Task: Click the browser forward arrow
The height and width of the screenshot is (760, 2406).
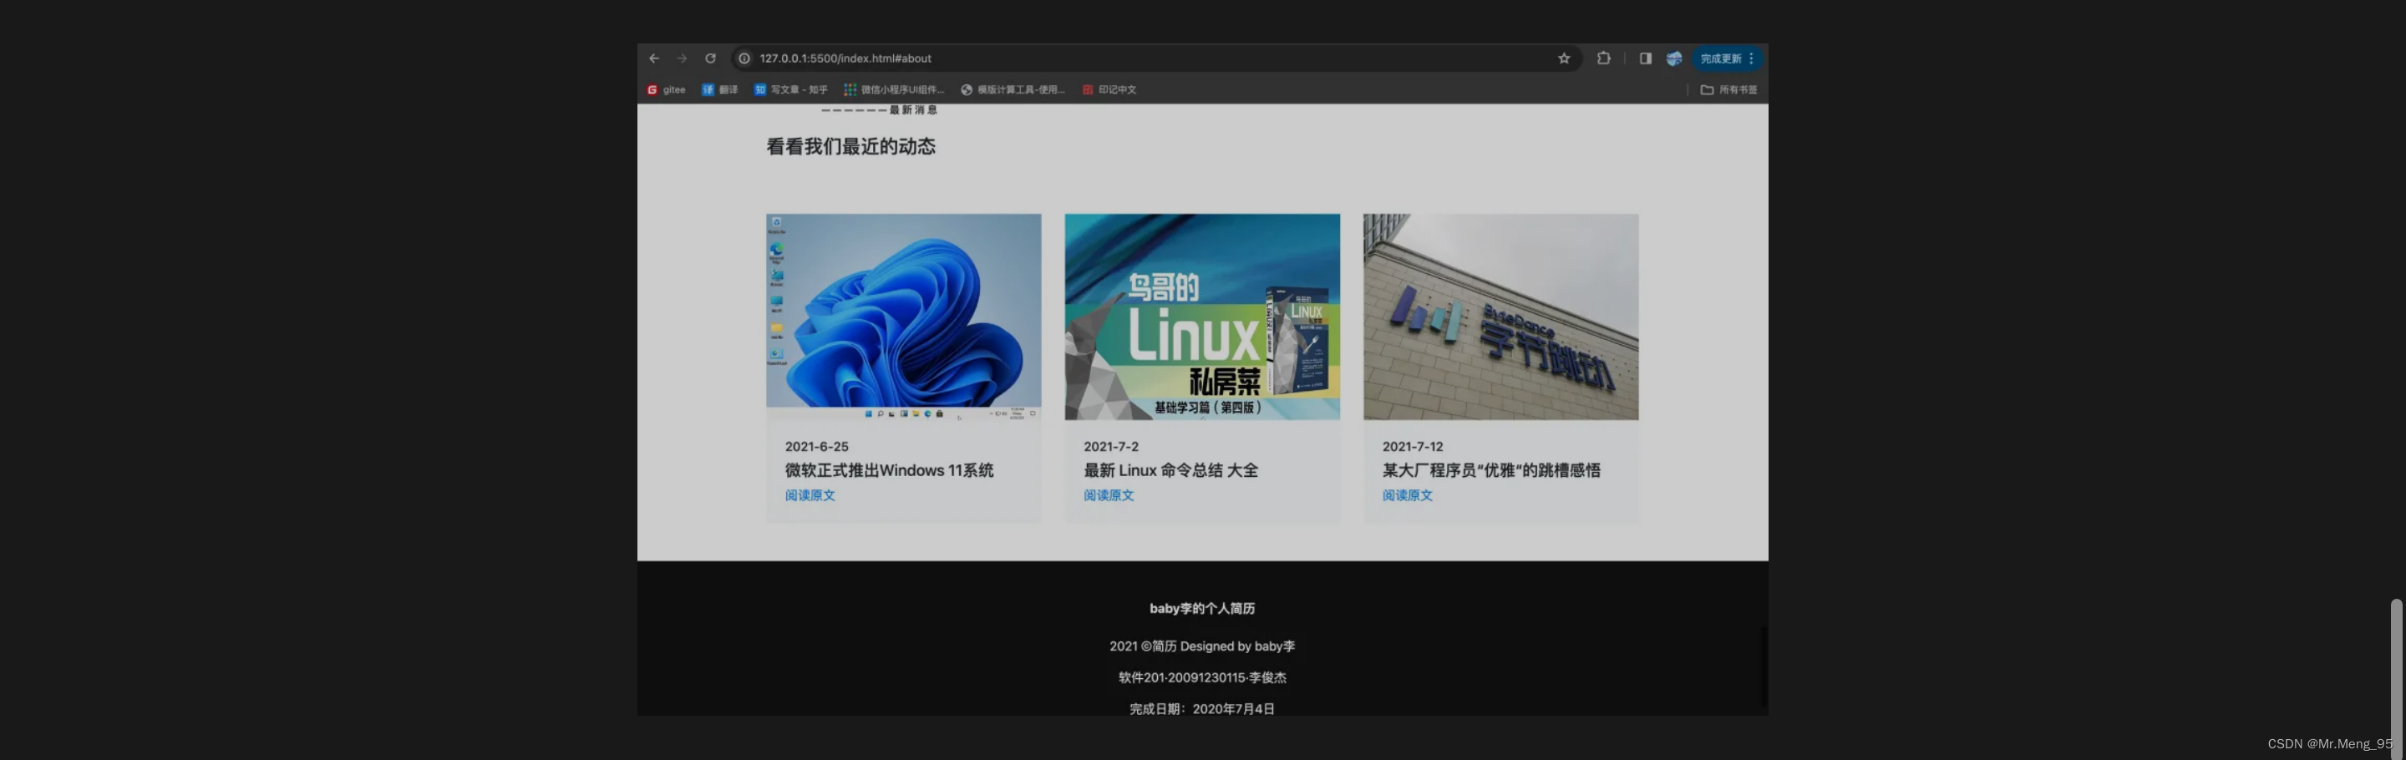Action: coord(682,58)
